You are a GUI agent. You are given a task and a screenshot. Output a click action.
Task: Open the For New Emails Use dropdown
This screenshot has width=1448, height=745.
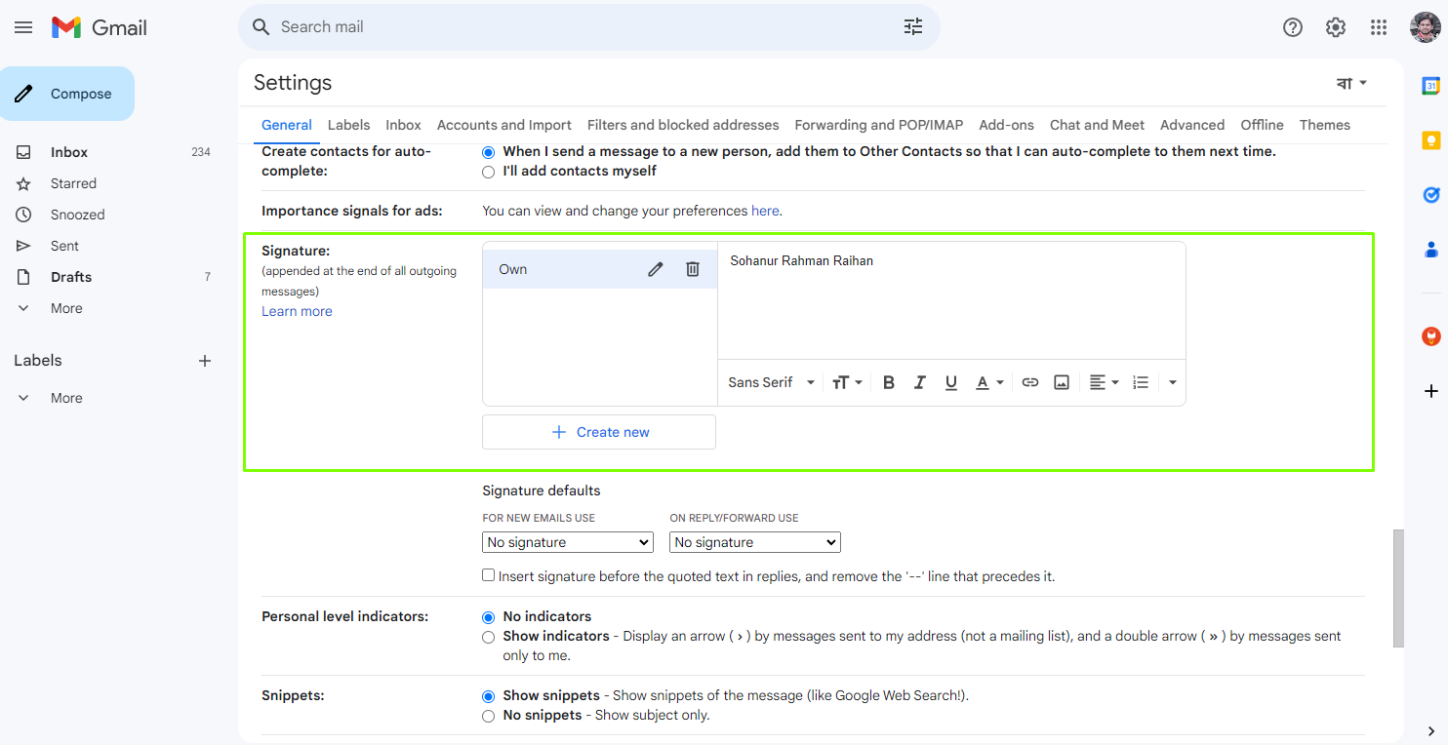[x=568, y=542]
